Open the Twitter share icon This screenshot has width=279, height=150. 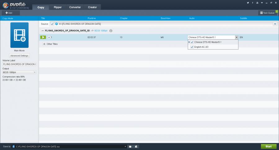248,3
